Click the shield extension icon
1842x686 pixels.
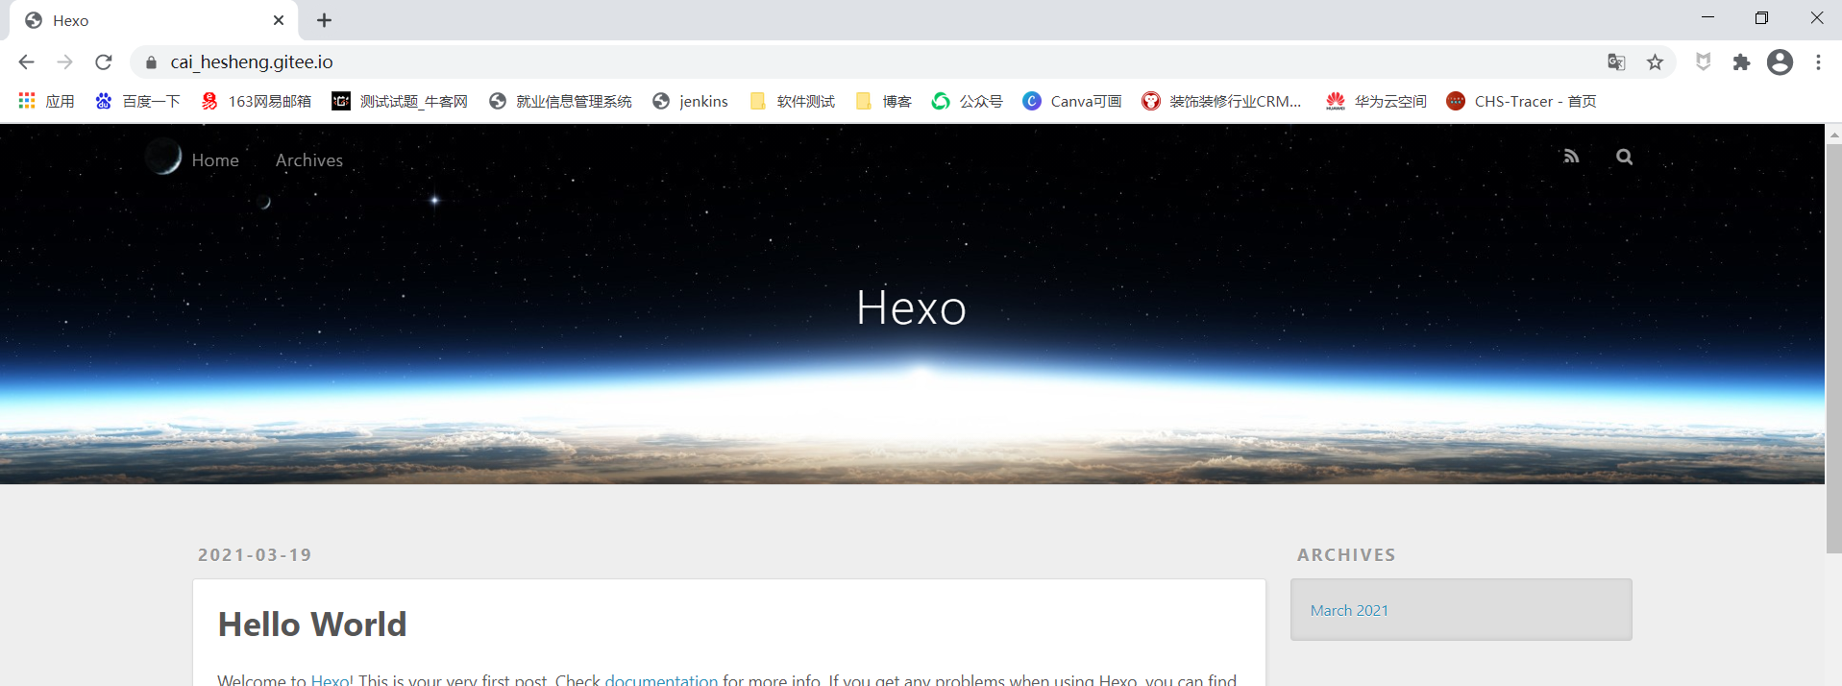point(1704,62)
